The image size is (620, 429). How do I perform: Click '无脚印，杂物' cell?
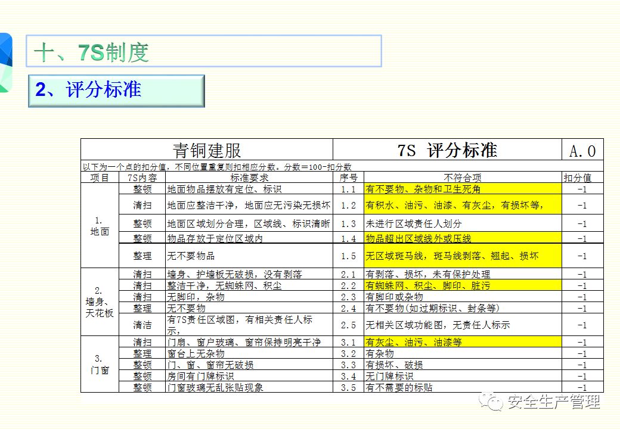point(249,297)
